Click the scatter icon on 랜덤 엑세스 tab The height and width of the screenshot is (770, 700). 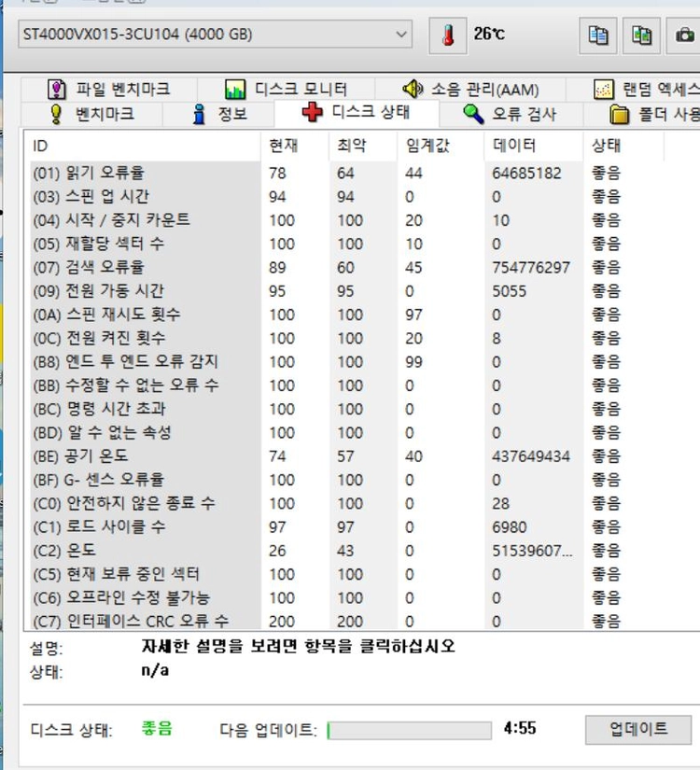coord(603,90)
